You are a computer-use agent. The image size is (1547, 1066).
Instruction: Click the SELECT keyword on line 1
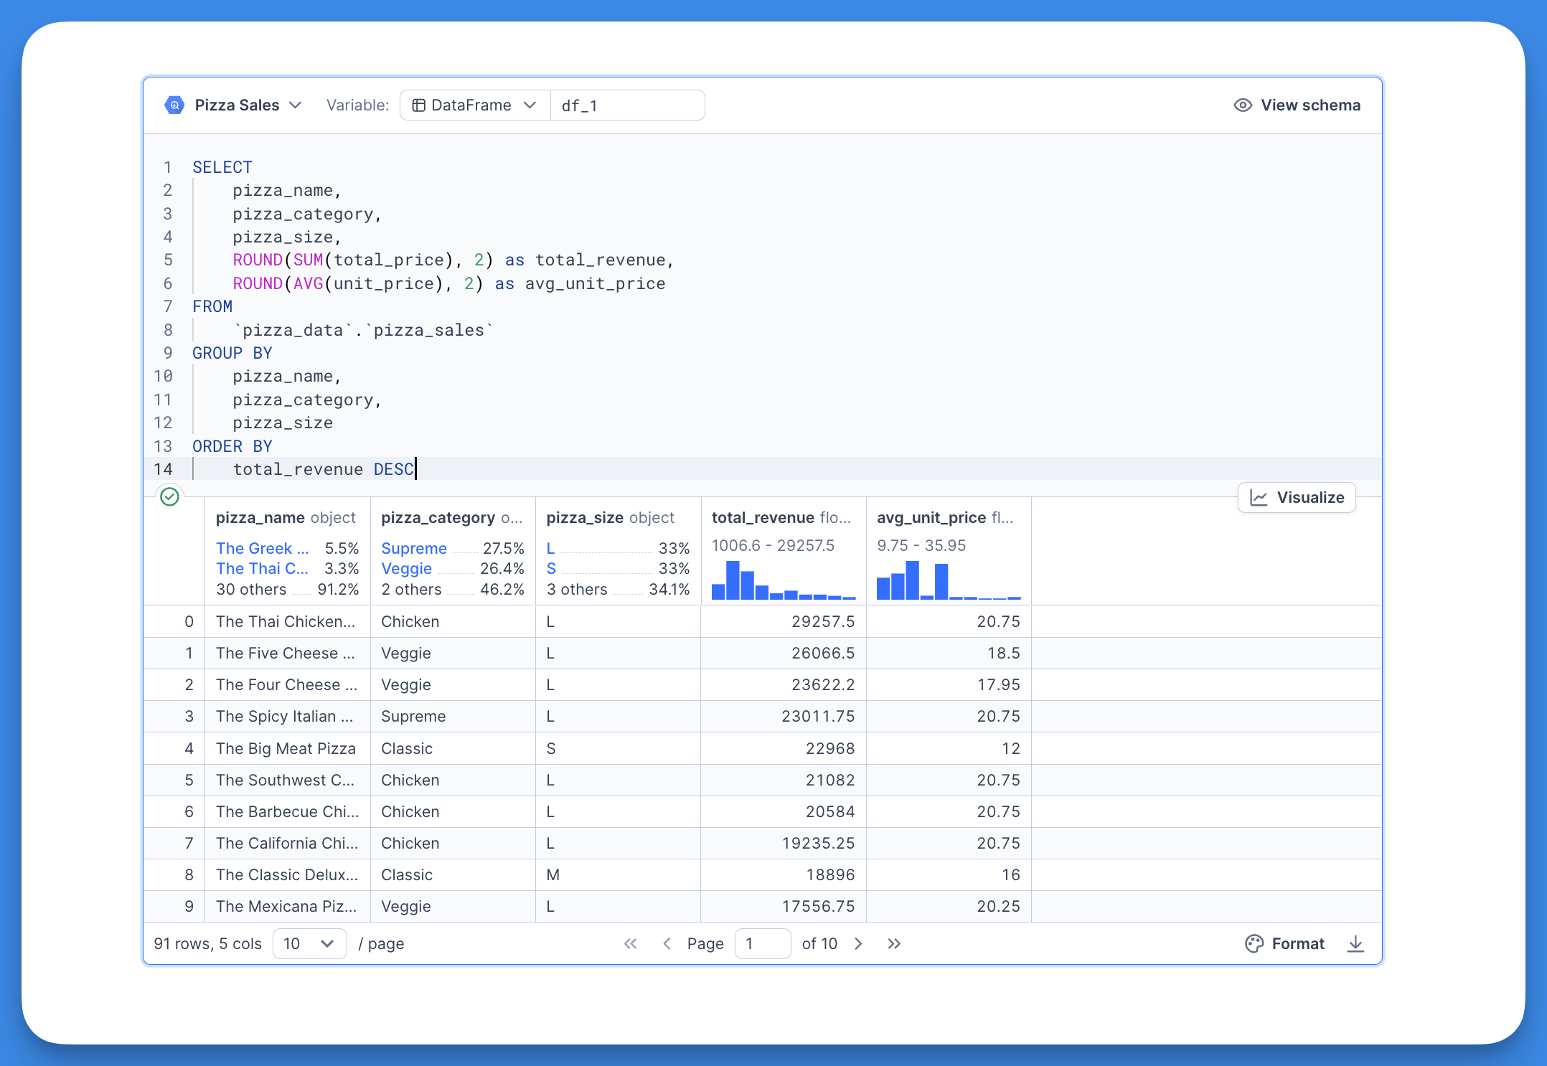coord(222,167)
